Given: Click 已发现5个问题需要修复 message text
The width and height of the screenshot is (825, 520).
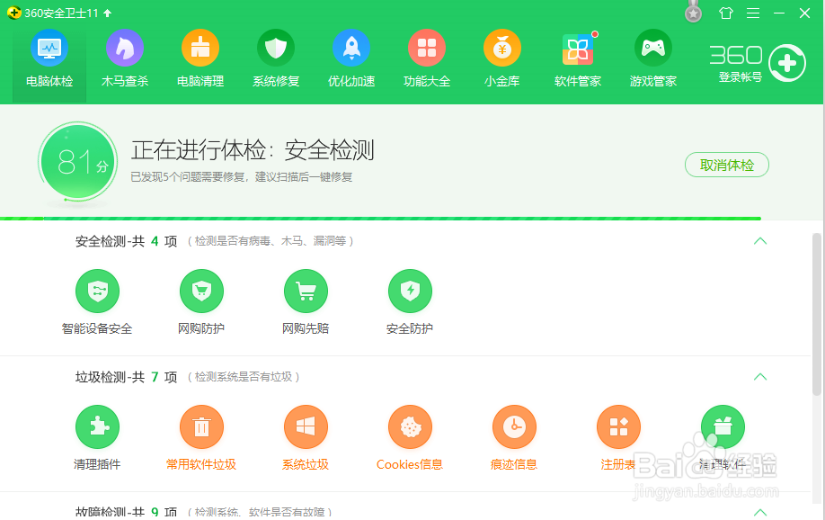Looking at the screenshot, I should click(x=242, y=177).
